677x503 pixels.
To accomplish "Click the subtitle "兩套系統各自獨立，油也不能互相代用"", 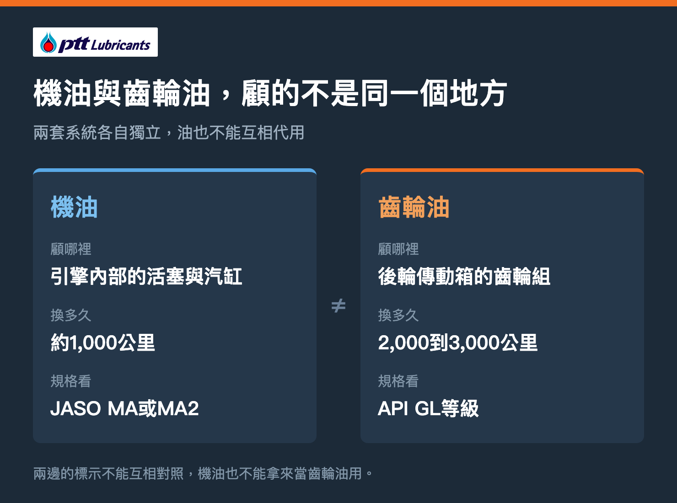I will (169, 133).
